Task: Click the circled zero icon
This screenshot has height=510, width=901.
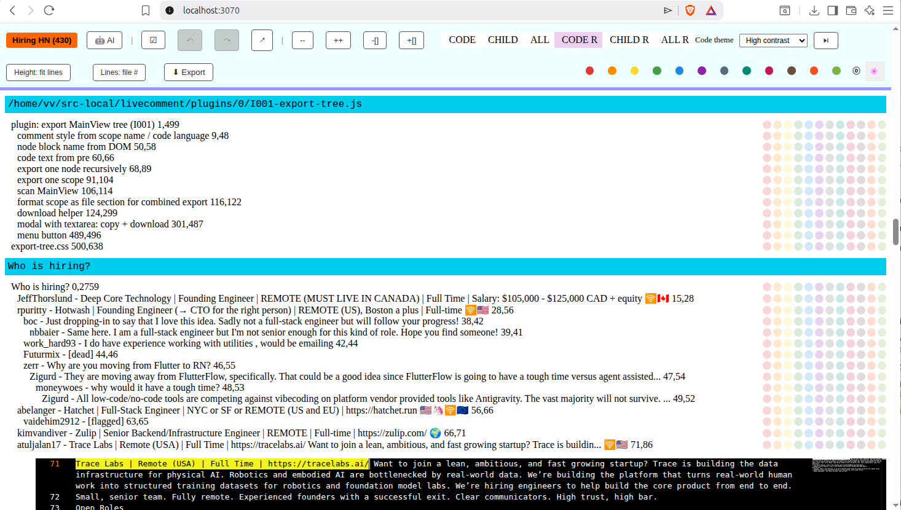Action: click(856, 71)
